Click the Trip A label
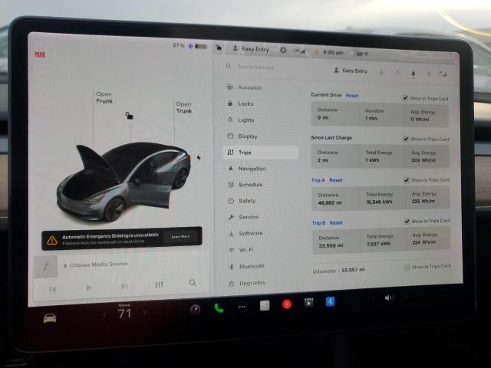491x368 pixels. tap(318, 180)
